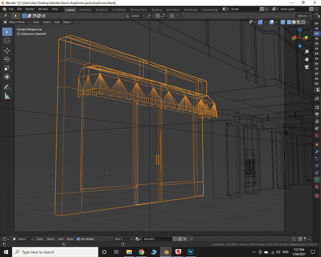Open the File menu

(x=11, y=9)
